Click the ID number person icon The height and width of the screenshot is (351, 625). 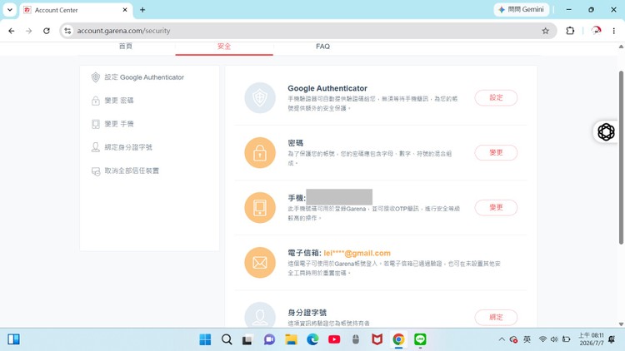coord(260,315)
